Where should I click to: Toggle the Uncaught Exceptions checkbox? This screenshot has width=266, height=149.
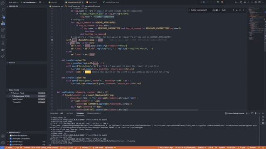(11, 139)
